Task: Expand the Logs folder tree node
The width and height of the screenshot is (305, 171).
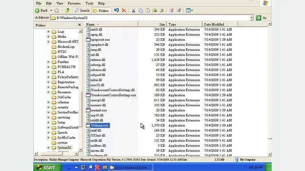Action: (48, 31)
